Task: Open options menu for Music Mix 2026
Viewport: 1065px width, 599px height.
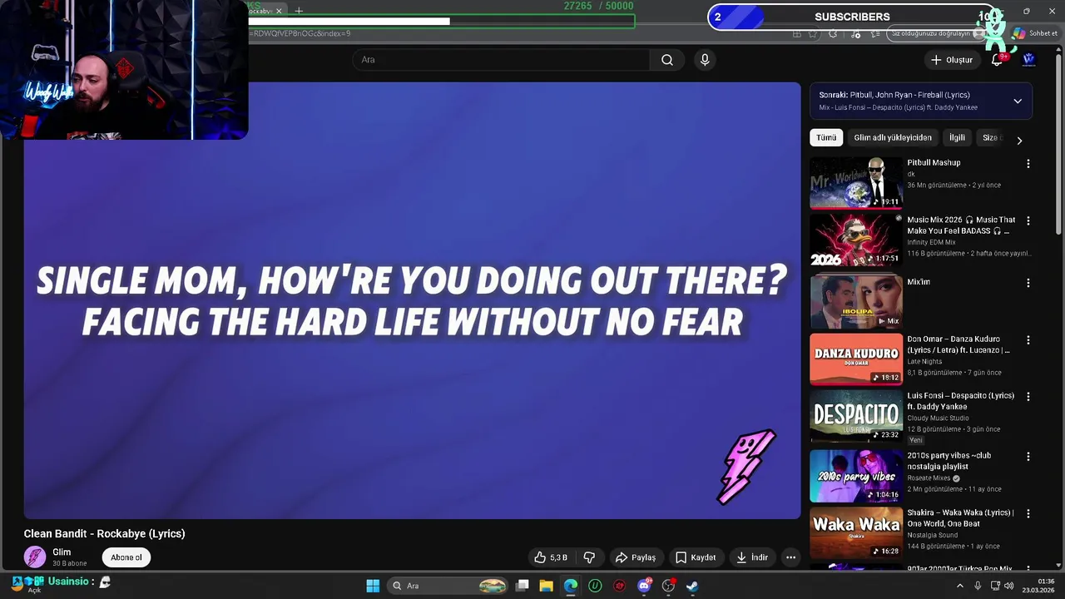Action: click(1028, 221)
